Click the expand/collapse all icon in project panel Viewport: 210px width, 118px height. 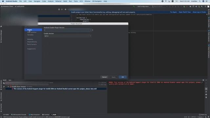click(x=62, y=10)
